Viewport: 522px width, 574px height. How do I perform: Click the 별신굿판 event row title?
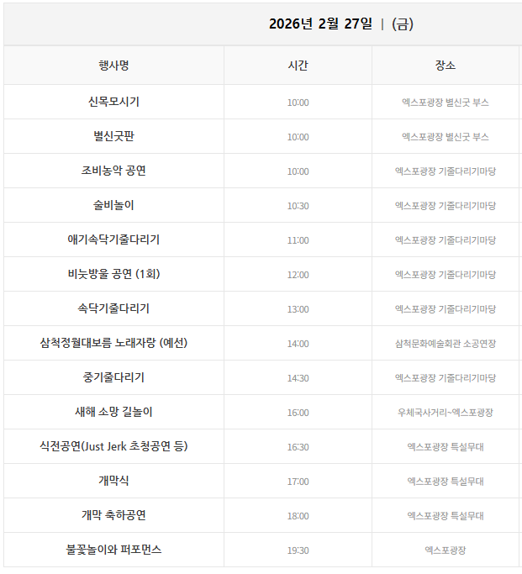coord(113,136)
